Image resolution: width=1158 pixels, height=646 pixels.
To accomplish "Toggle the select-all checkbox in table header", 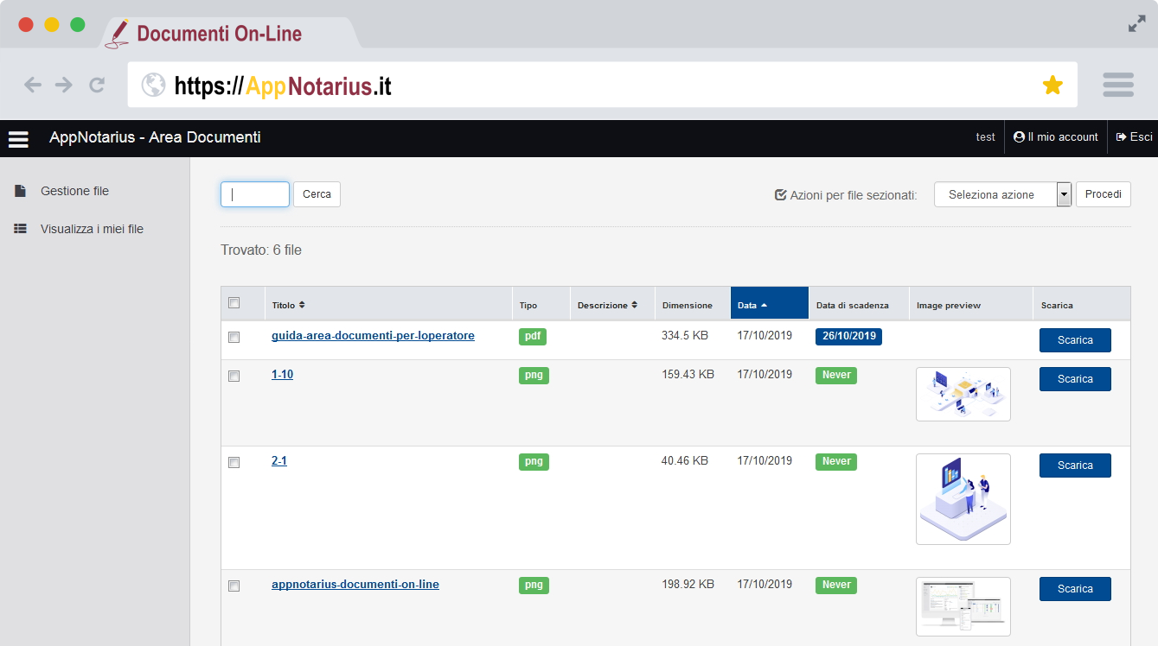I will coord(234,303).
